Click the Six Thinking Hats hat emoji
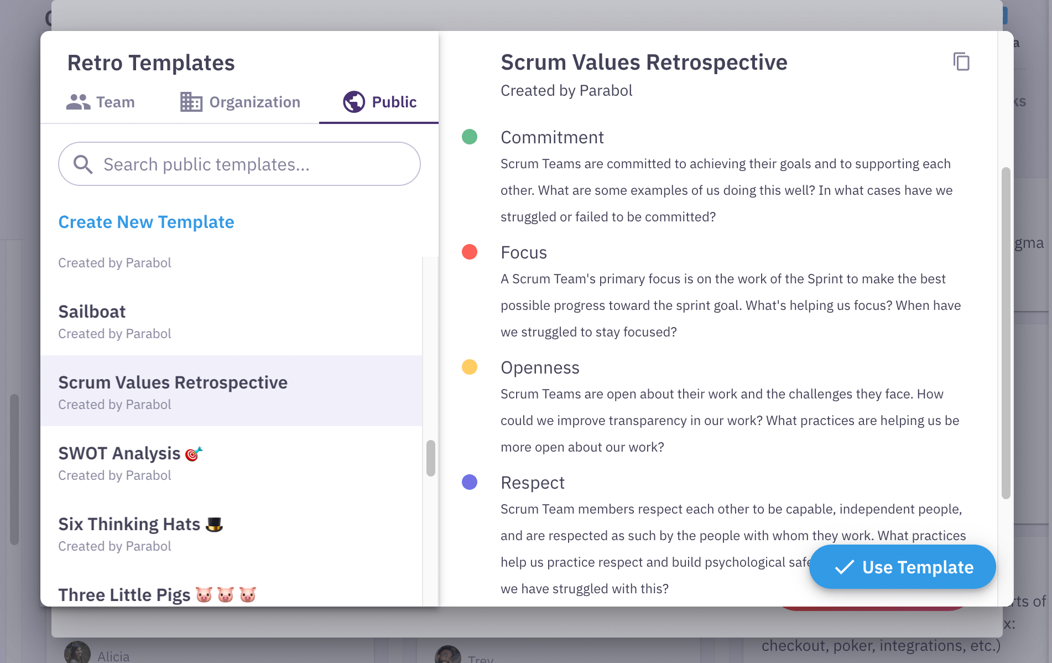The image size is (1052, 663). 214,524
